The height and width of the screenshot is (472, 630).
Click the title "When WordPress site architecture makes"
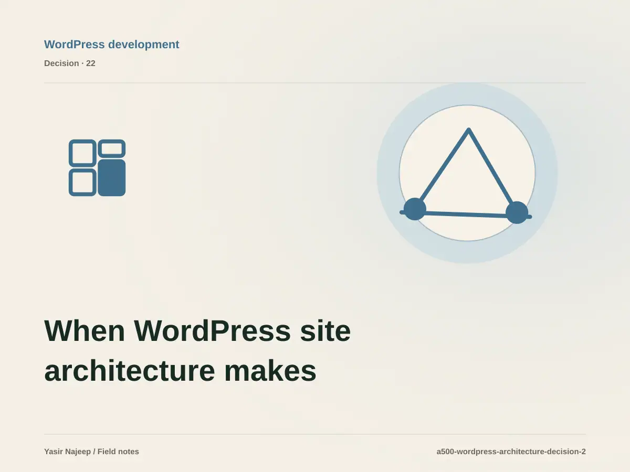point(197,350)
